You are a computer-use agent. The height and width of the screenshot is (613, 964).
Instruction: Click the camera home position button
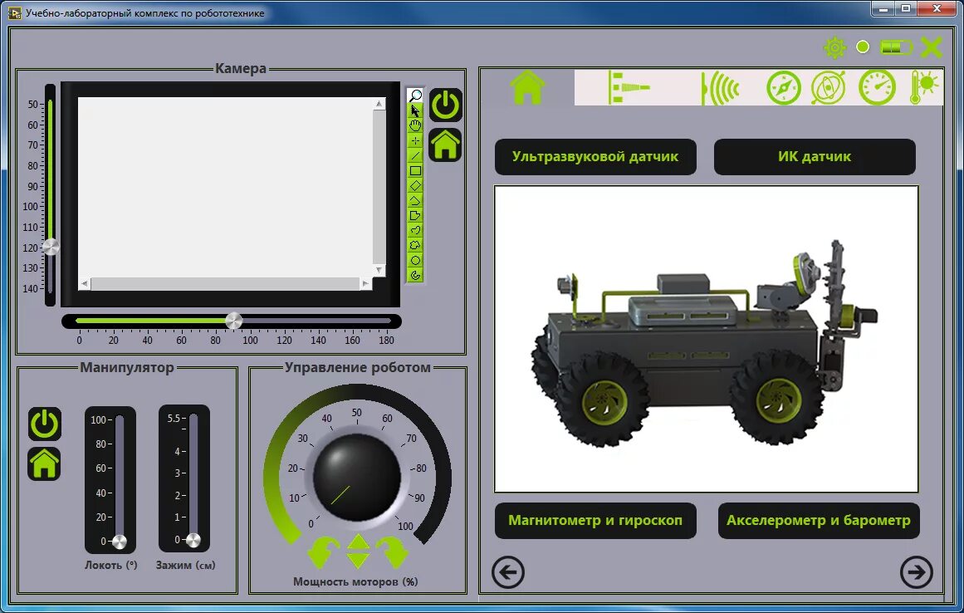446,145
